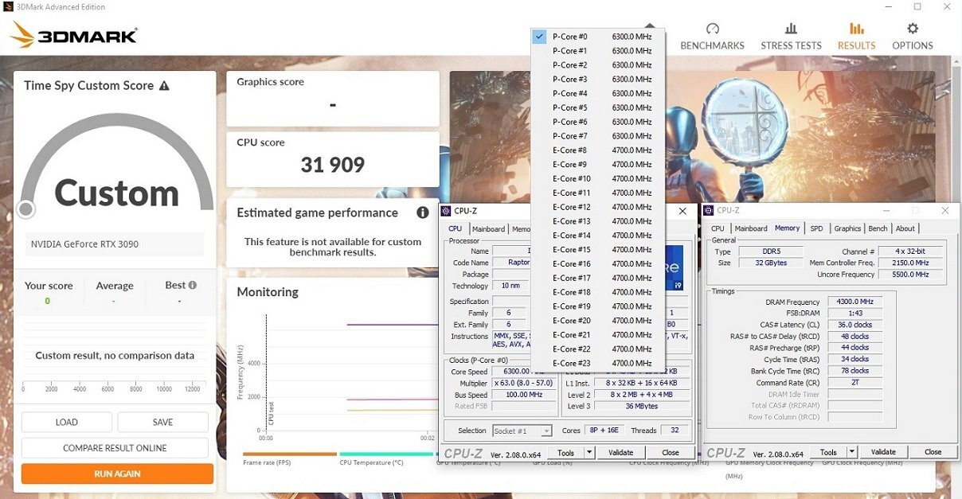Choose P-Core #3 in the core list
The image size is (962, 499).
tap(598, 80)
